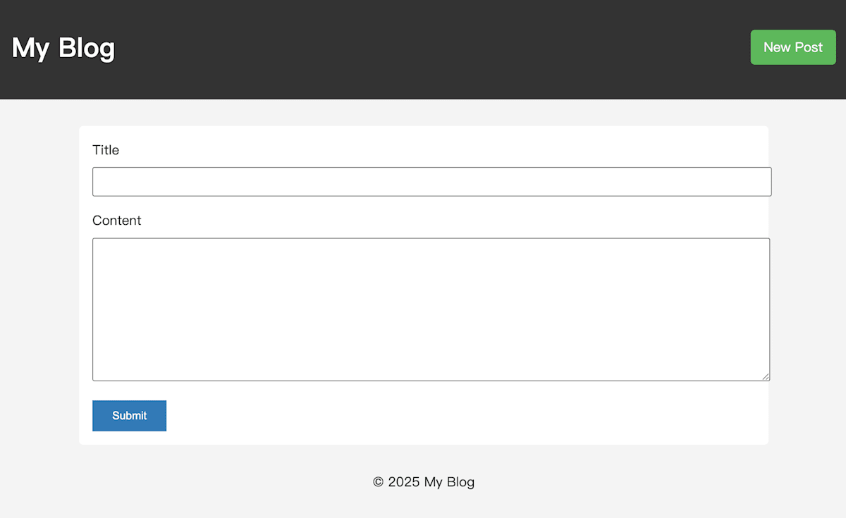Click inside the Content text area
Screen dimensions: 846x518
431,309
